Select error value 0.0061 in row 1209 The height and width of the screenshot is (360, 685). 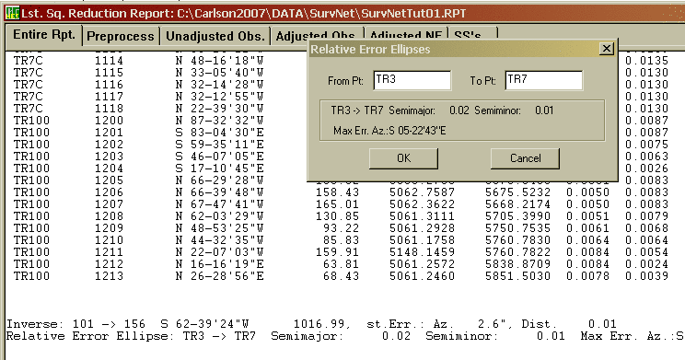click(587, 228)
